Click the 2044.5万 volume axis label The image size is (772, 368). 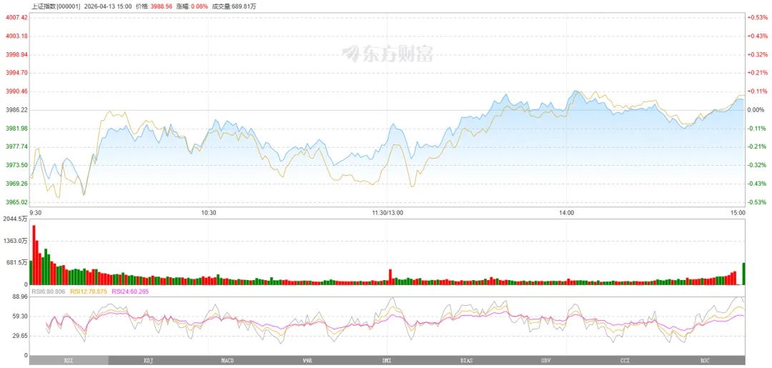tap(16, 219)
